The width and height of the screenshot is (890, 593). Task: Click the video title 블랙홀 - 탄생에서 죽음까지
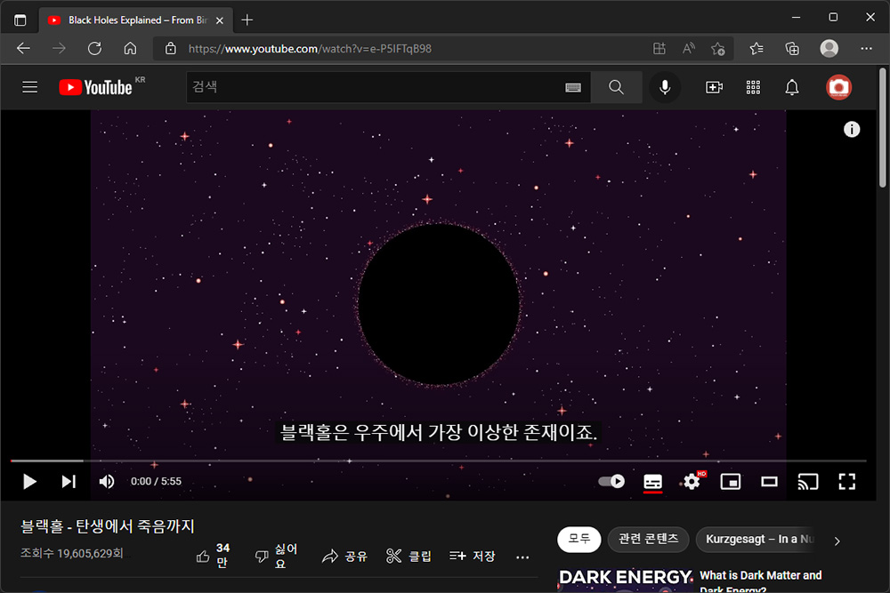click(108, 526)
